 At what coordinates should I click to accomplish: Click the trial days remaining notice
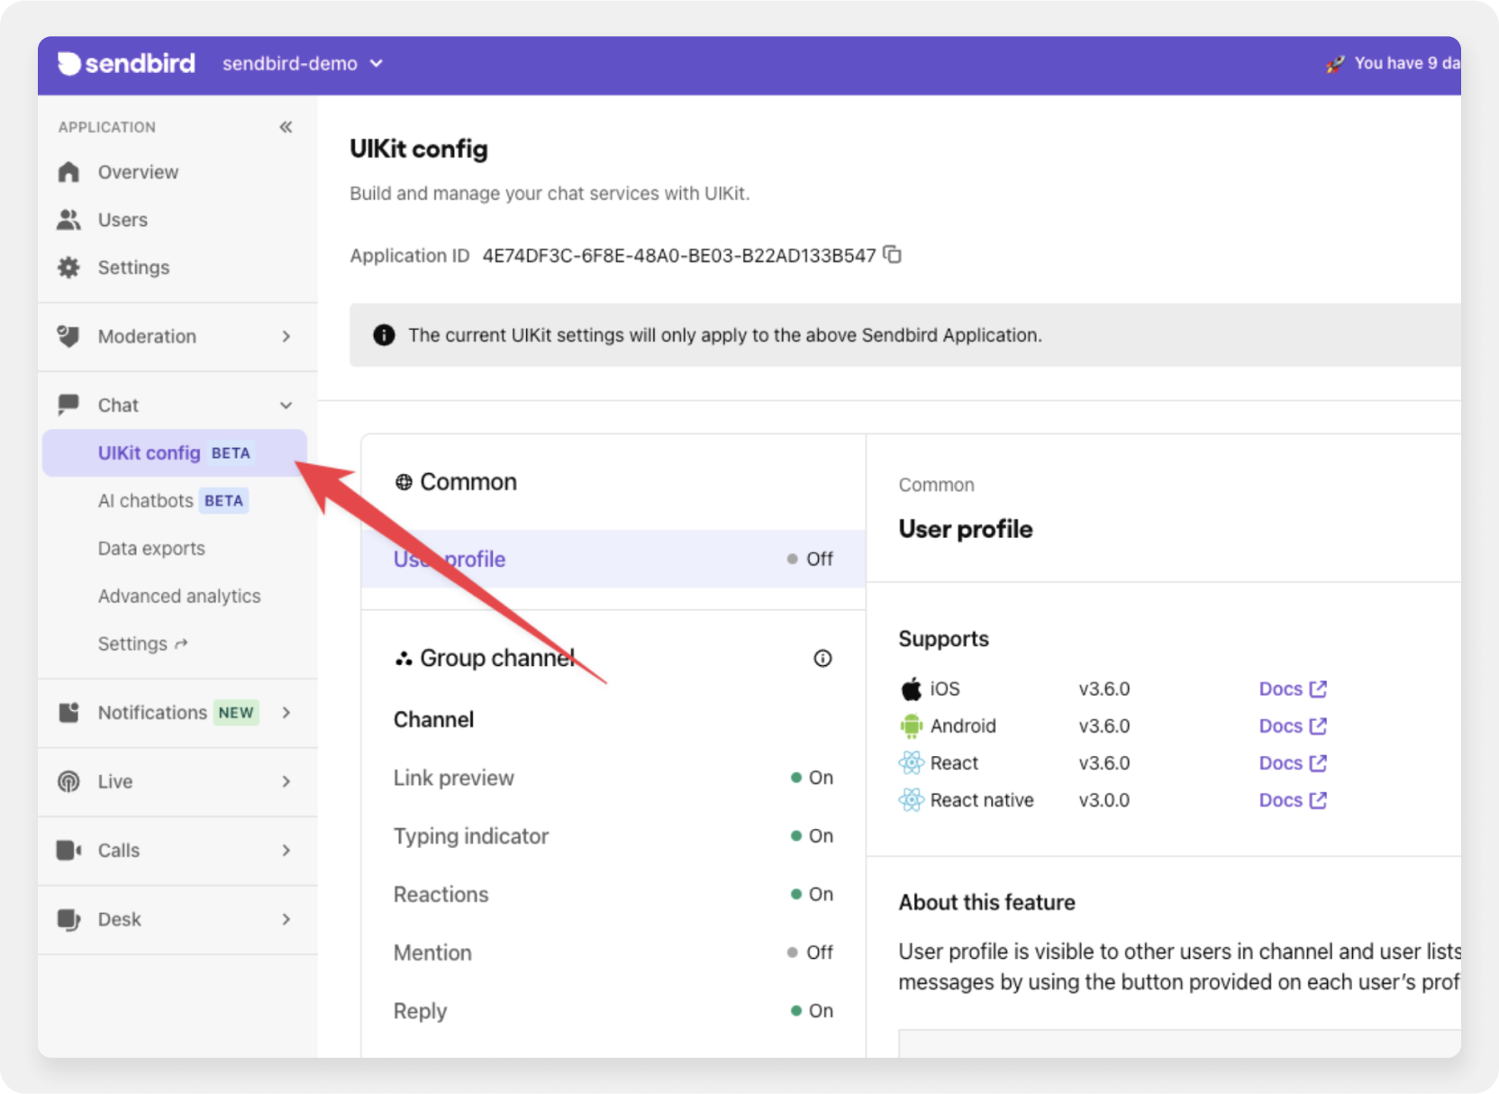(x=1407, y=63)
